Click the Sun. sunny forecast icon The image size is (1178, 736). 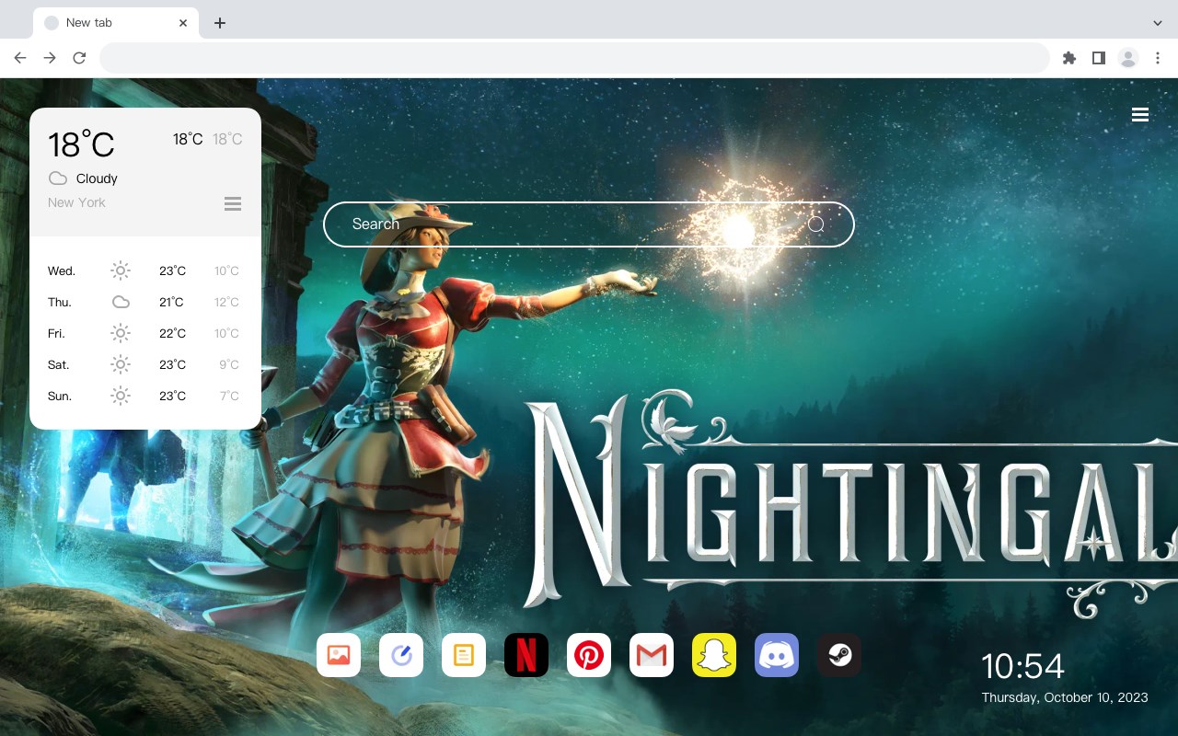[x=121, y=396]
